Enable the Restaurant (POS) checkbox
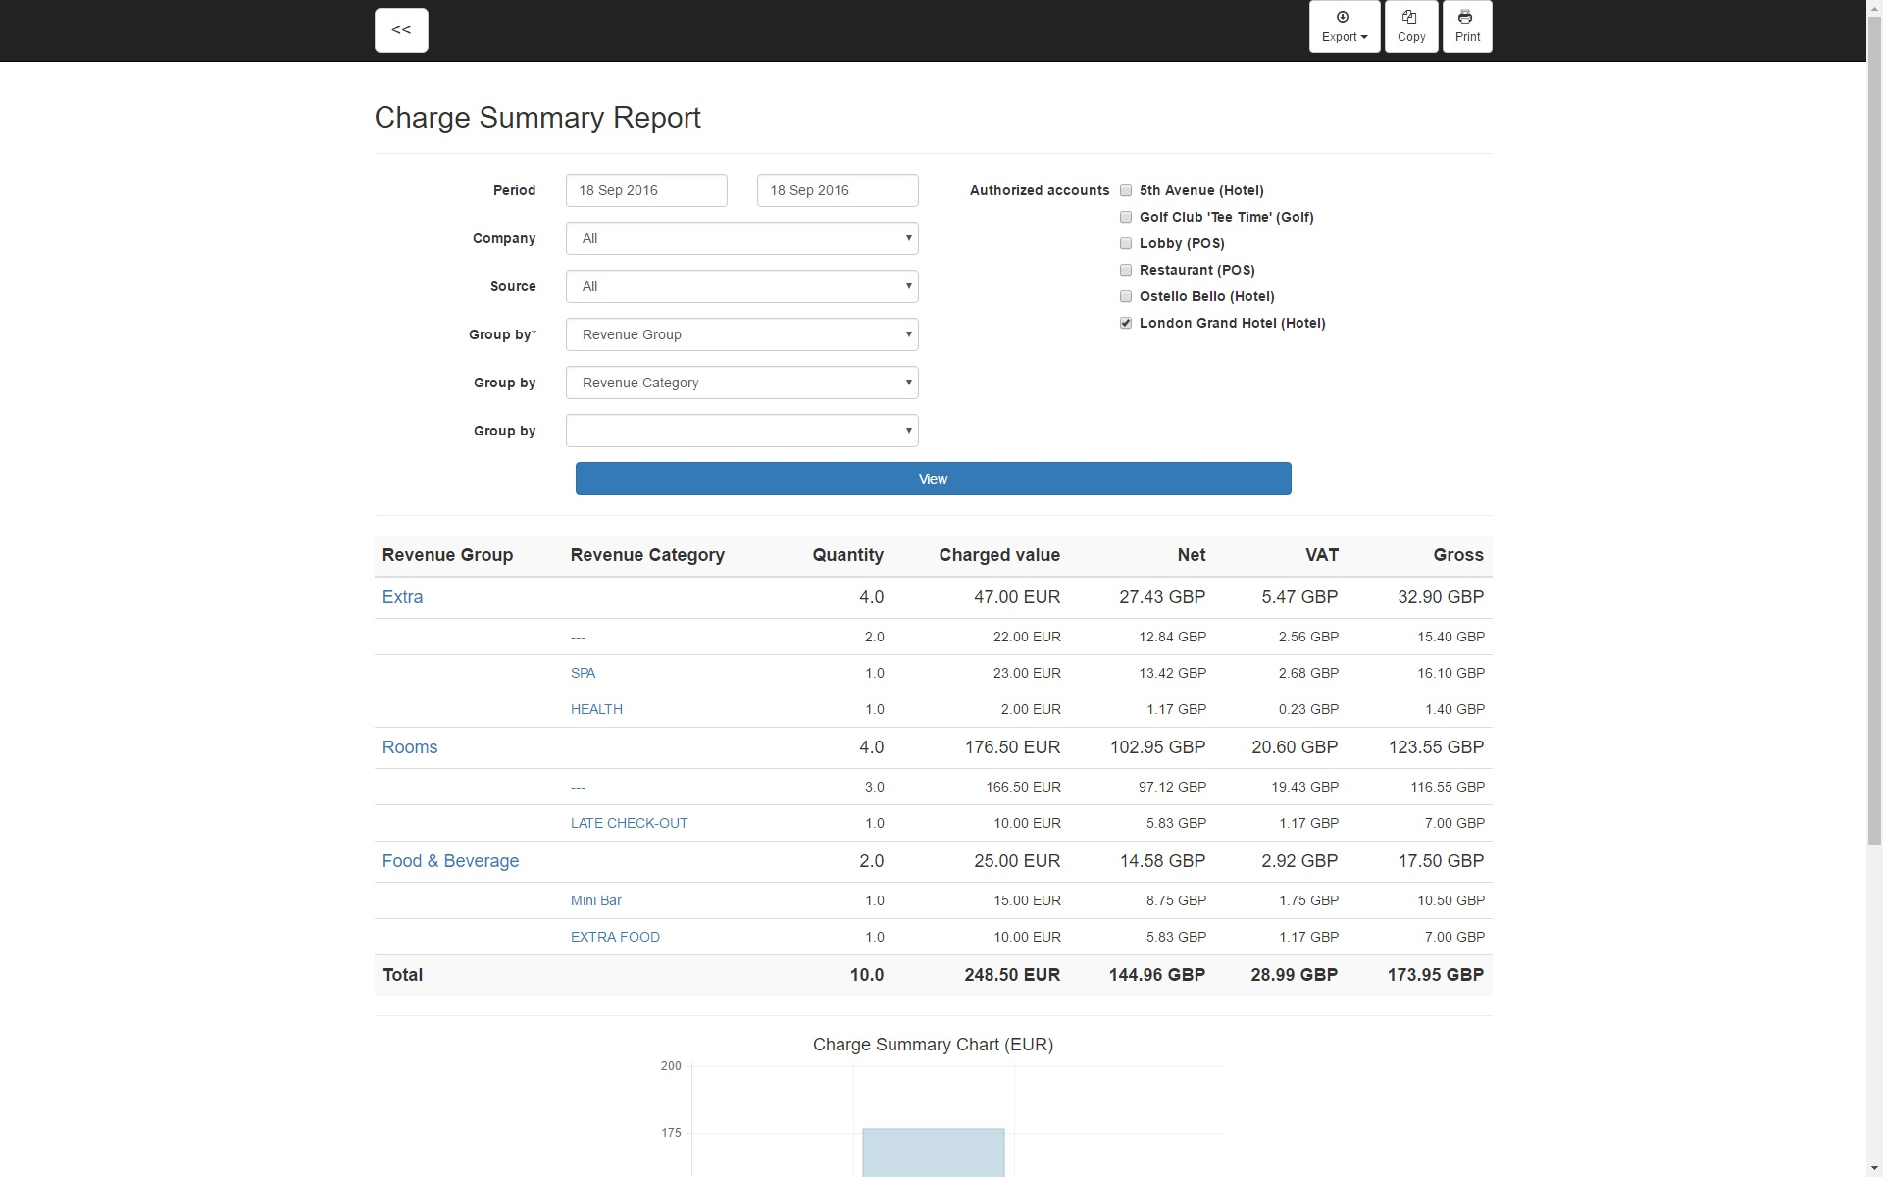Image resolution: width=1883 pixels, height=1177 pixels. (1126, 270)
